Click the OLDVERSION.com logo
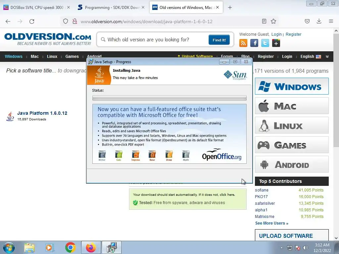The height and width of the screenshot is (254, 339). [48, 39]
